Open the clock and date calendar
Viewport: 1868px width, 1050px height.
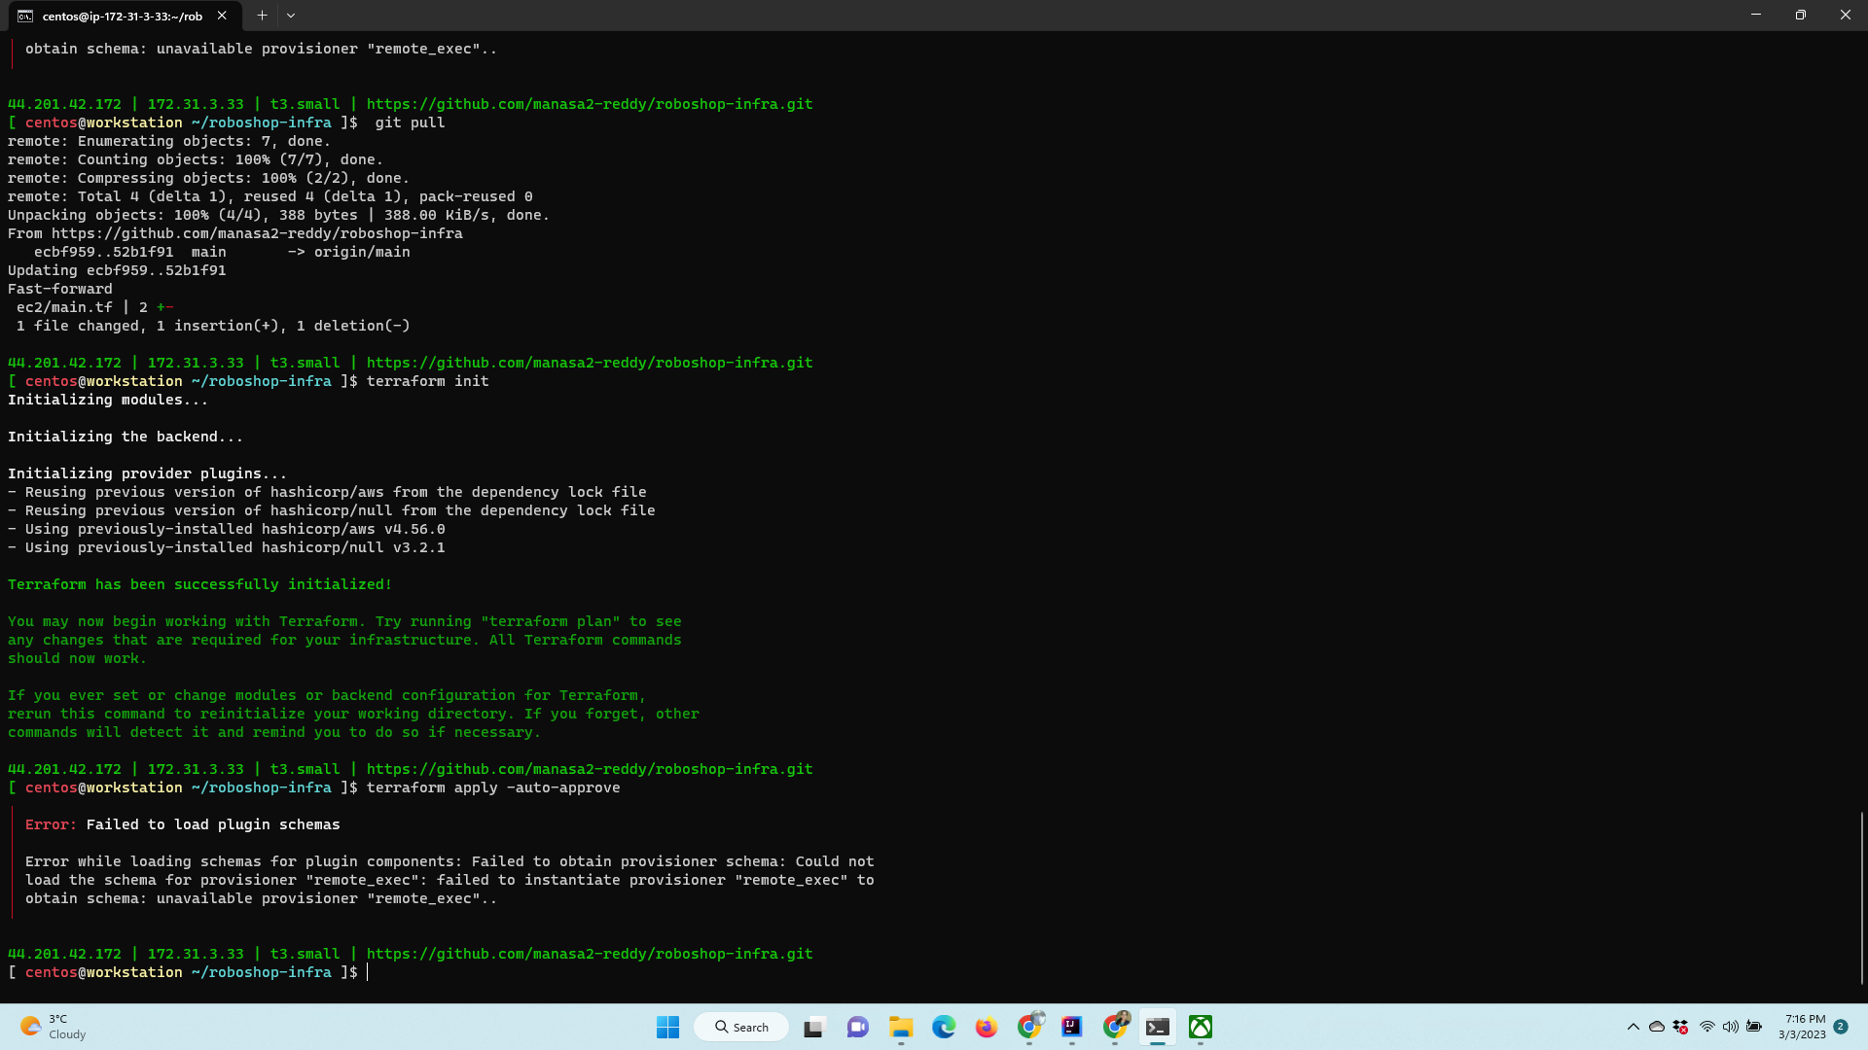(1803, 1027)
